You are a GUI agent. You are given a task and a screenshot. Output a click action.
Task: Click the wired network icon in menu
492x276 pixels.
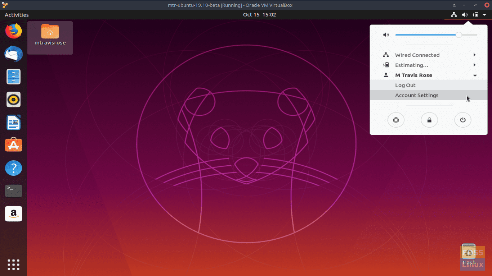pos(386,55)
